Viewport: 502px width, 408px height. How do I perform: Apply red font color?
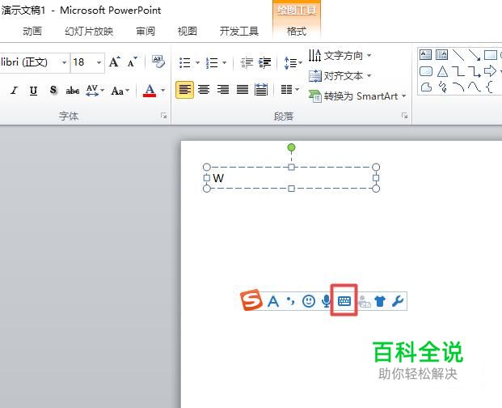150,91
